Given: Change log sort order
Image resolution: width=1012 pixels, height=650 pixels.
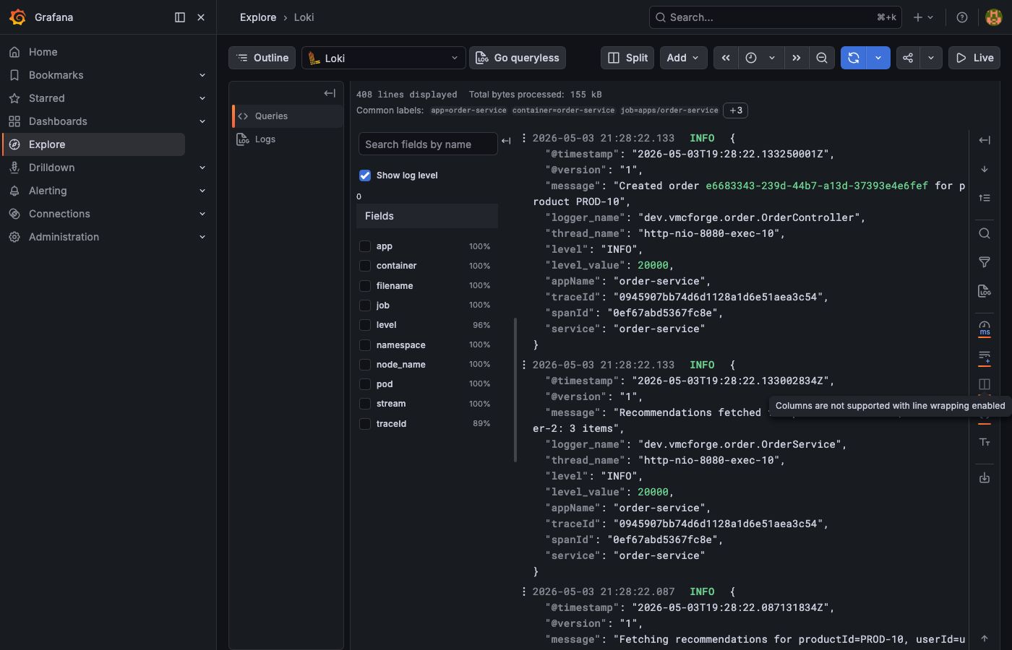Looking at the screenshot, I should [985, 198].
